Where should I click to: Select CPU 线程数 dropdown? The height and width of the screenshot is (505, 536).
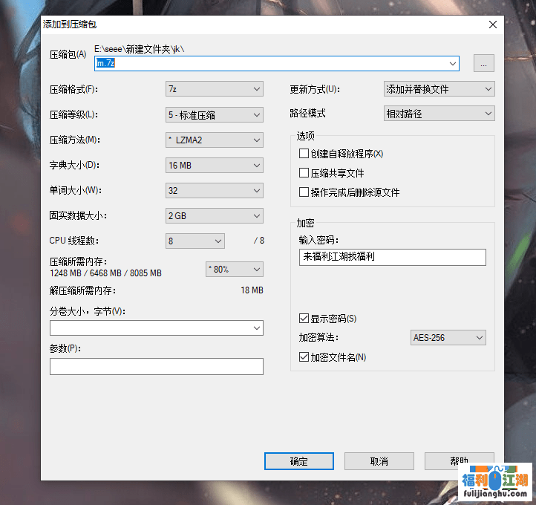pos(195,241)
